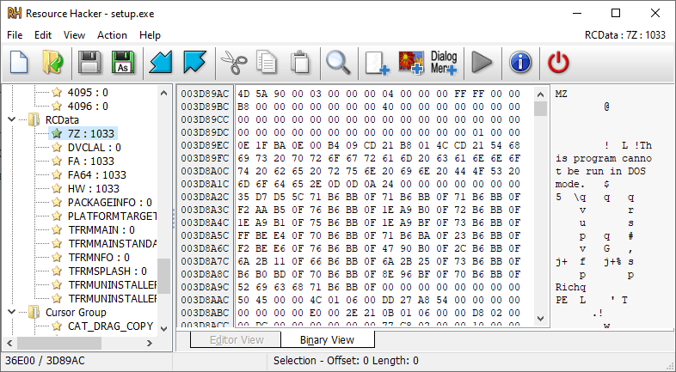Viewport: 676px width, 372px height.
Task: Add a new resource via page-plus icon
Action: point(377,64)
